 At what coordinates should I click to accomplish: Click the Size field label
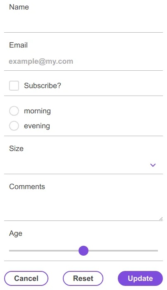pos(16,149)
